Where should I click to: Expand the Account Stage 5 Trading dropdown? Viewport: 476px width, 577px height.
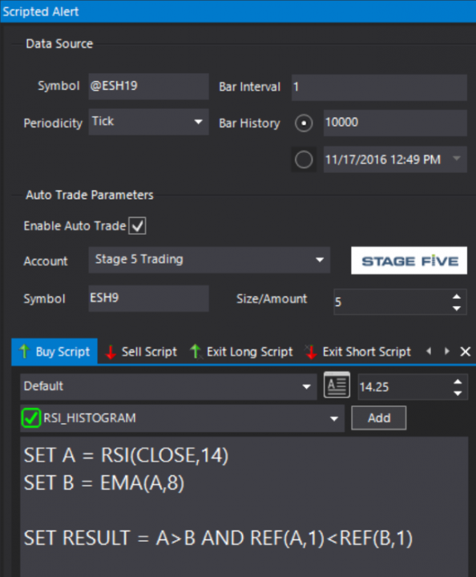pos(209,260)
